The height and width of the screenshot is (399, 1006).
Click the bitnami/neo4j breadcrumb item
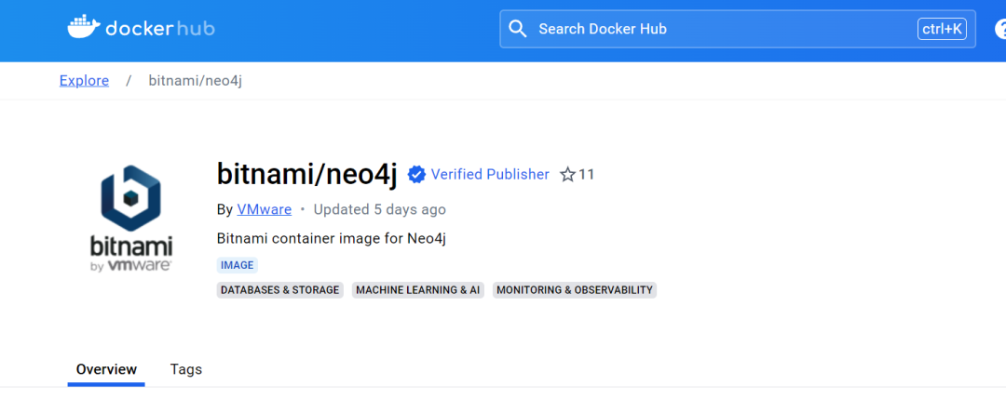tap(196, 81)
